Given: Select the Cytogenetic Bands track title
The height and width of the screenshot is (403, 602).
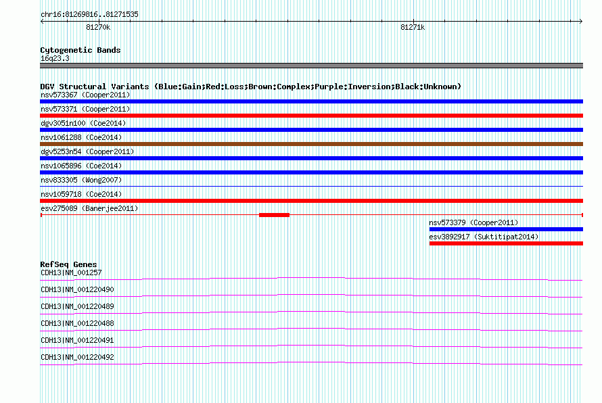Looking at the screenshot, I should 80,50.
